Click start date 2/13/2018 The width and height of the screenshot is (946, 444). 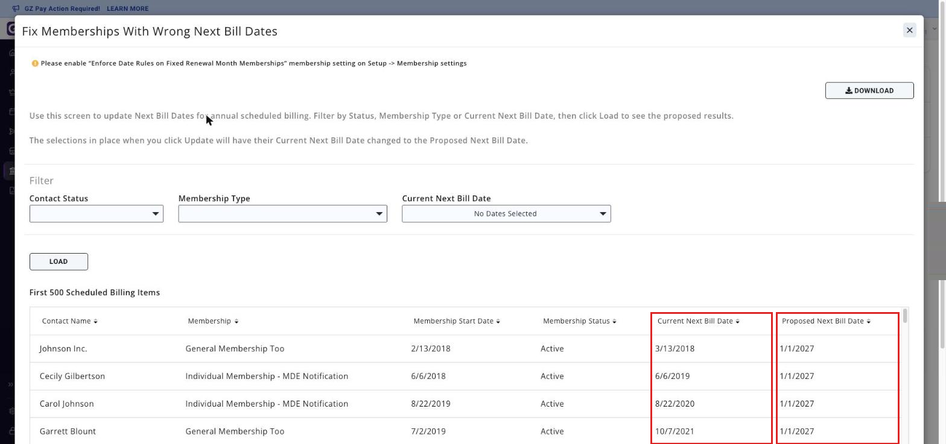point(431,349)
